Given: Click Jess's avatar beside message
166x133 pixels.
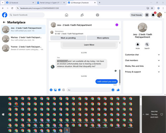Looking at the screenshot, I should 52,66.
